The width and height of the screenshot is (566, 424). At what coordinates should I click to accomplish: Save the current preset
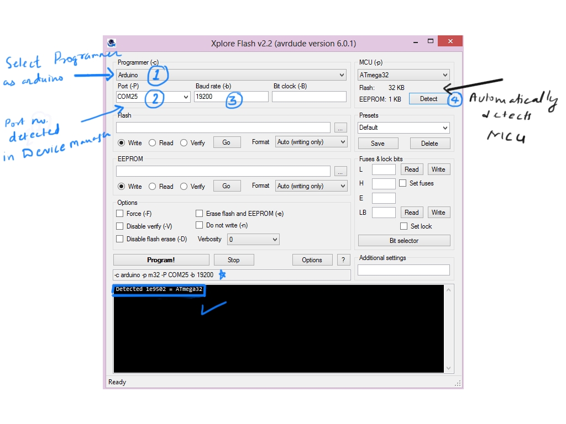(x=378, y=144)
